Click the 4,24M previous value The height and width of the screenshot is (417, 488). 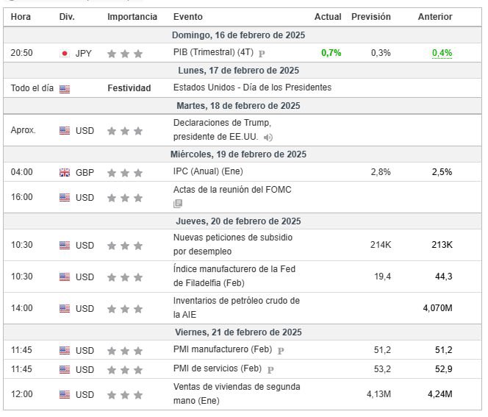coord(440,394)
